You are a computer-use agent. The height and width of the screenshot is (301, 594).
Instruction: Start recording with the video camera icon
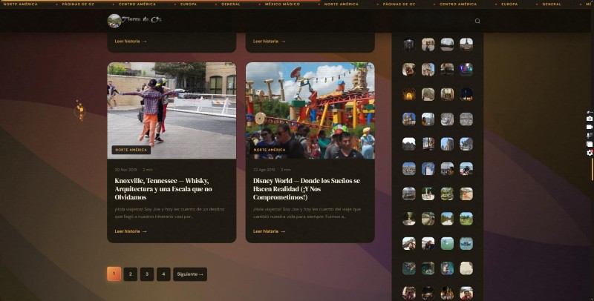click(590, 127)
